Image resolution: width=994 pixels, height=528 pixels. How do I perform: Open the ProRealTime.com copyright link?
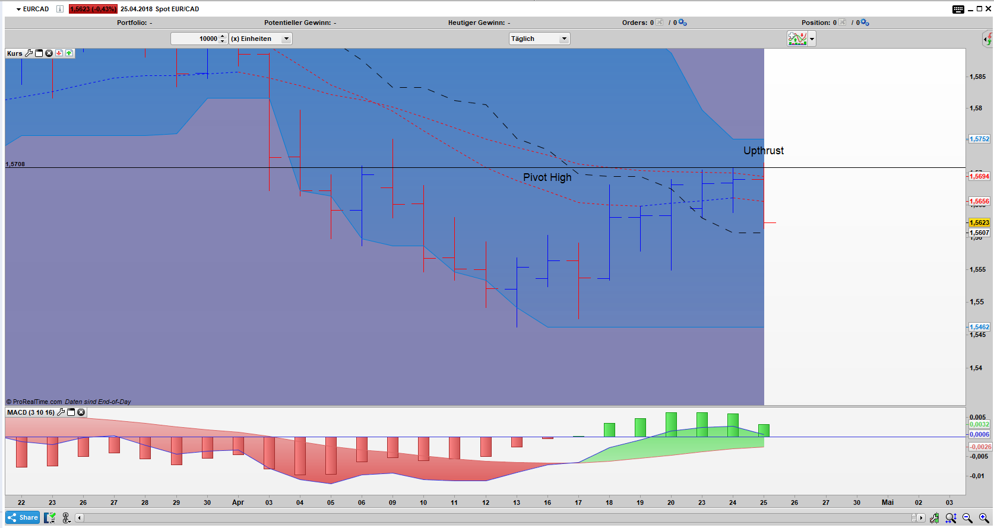click(x=34, y=402)
